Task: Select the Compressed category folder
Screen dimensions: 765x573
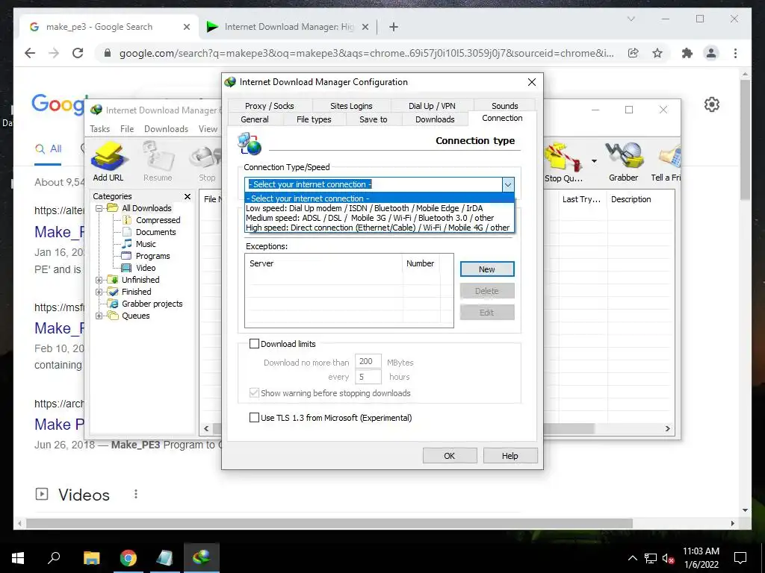Action: pos(158,220)
